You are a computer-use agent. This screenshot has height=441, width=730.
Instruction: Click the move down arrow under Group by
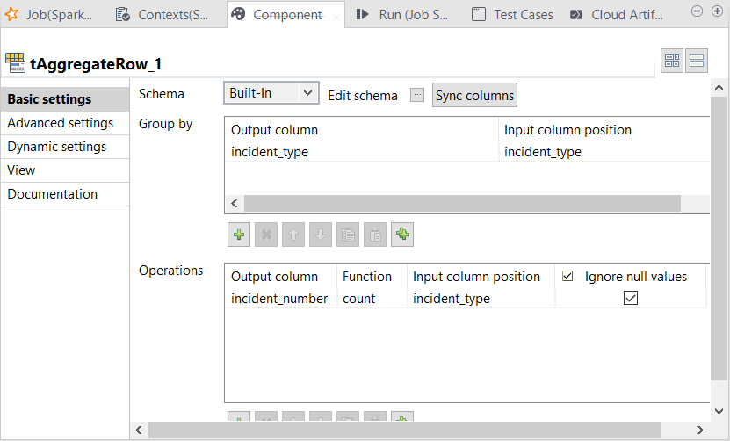click(x=321, y=235)
